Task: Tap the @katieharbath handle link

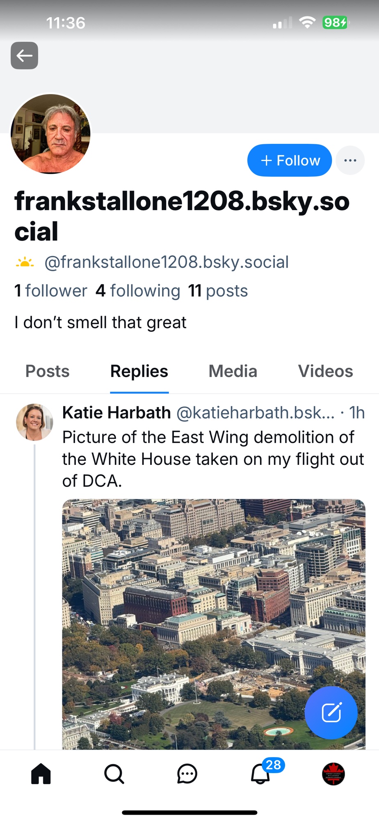Action: point(255,413)
